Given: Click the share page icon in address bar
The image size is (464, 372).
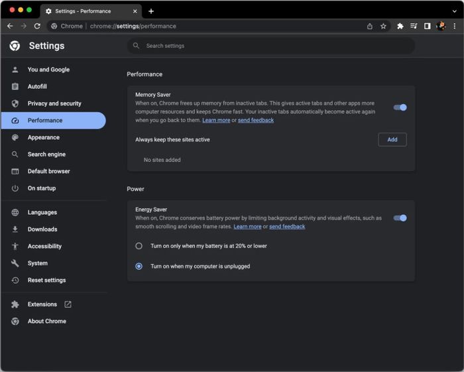Looking at the screenshot, I should (370, 26).
